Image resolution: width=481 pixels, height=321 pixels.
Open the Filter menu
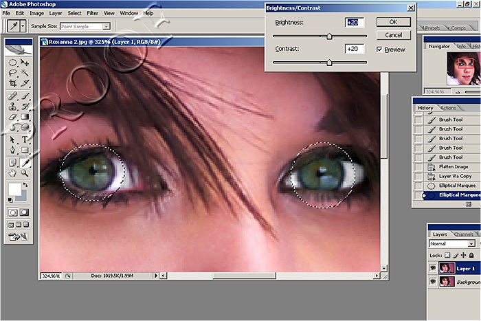tap(92, 13)
